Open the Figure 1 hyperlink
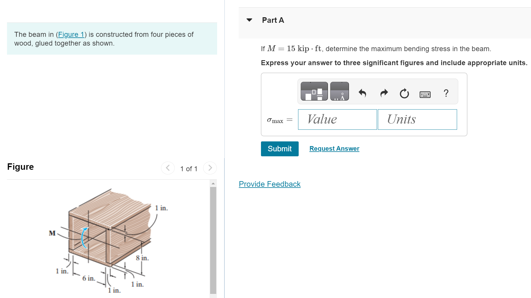 click(71, 34)
